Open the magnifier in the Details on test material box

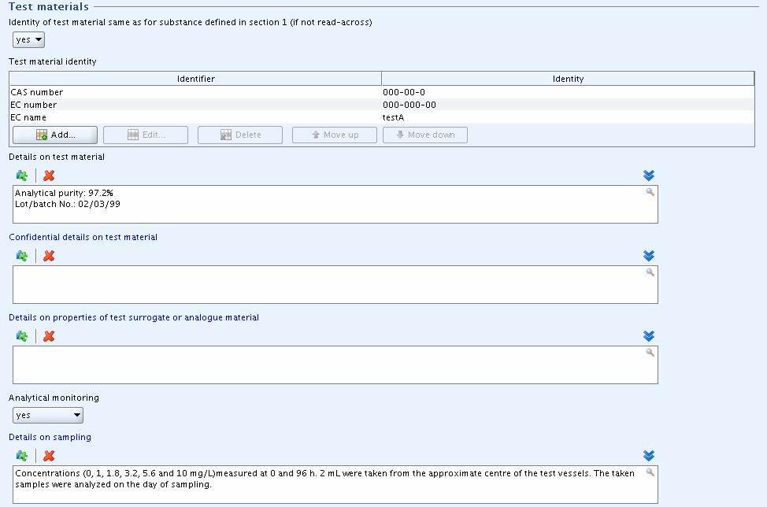(650, 192)
